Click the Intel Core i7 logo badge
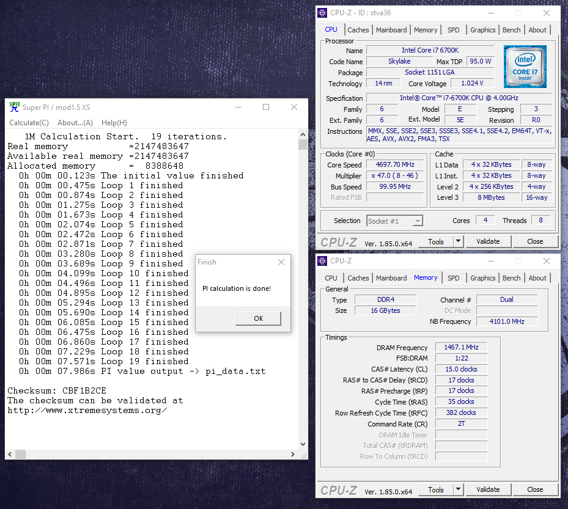Viewport: 568px width, 509px height. [x=525, y=67]
